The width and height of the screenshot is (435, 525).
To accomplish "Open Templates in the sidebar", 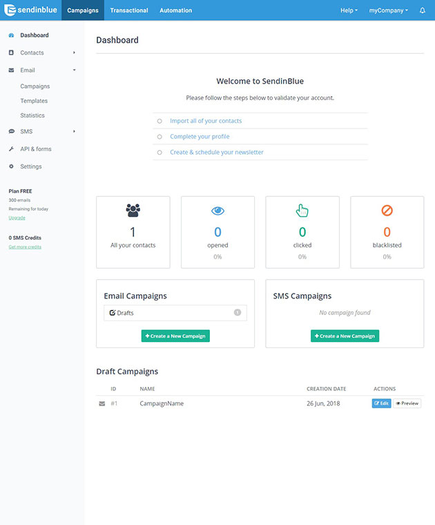I will click(x=34, y=101).
